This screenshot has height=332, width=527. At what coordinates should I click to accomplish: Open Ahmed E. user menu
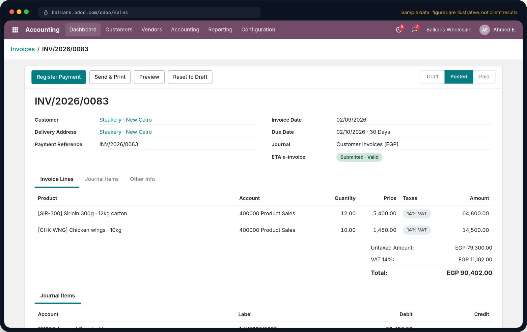(505, 30)
